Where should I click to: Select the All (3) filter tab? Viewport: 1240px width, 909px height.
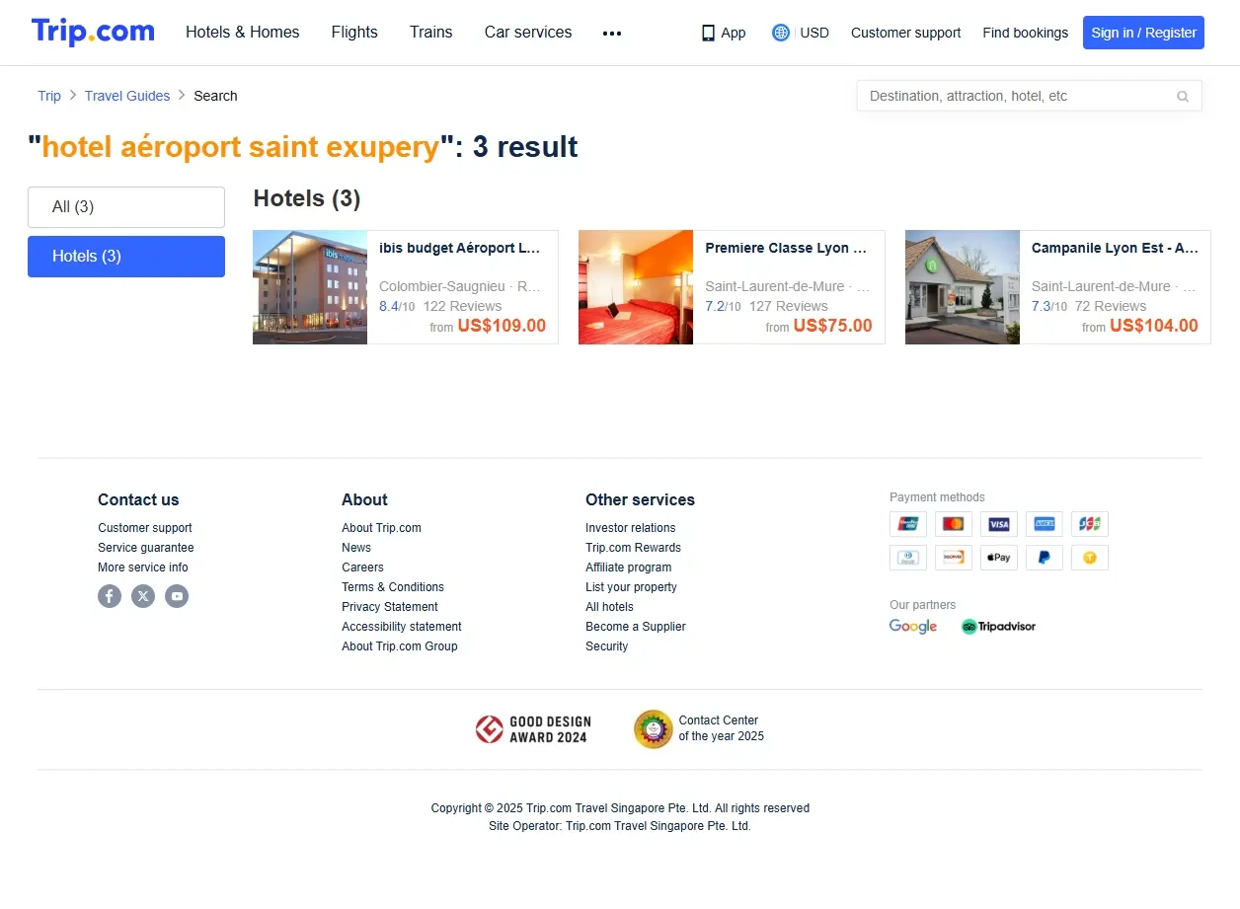[x=126, y=207]
